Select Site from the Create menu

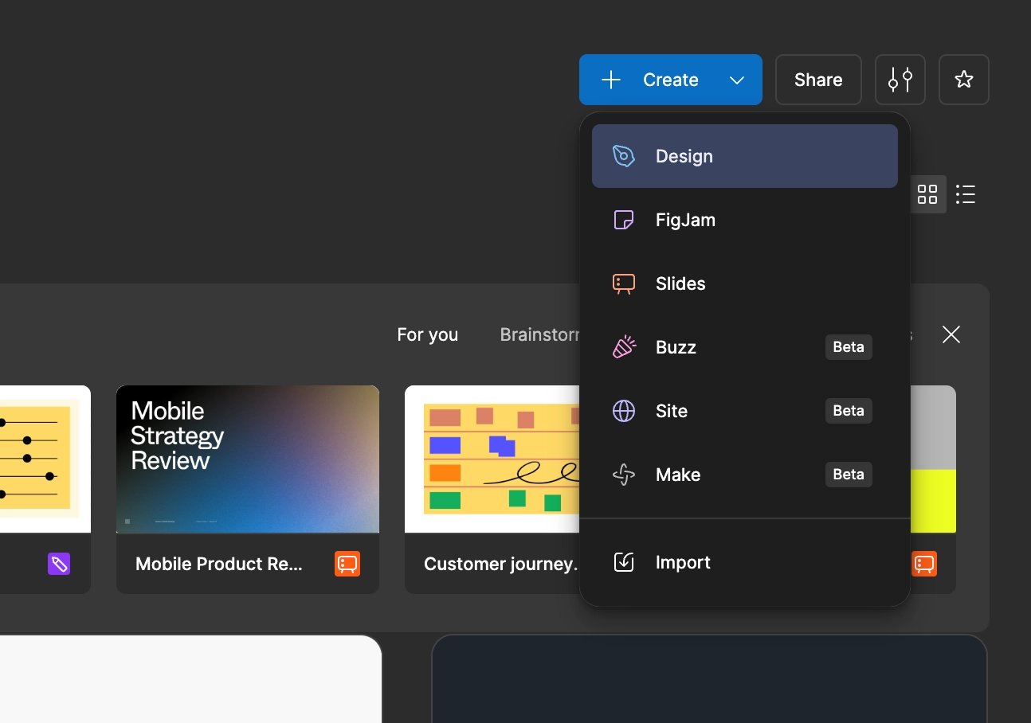point(745,411)
